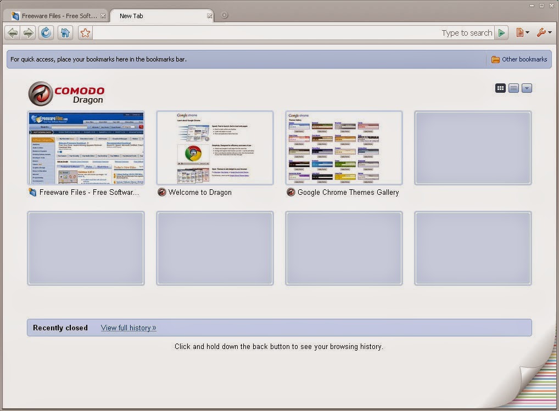The width and height of the screenshot is (559, 411).
Task: Reload the current page
Action: [46, 33]
